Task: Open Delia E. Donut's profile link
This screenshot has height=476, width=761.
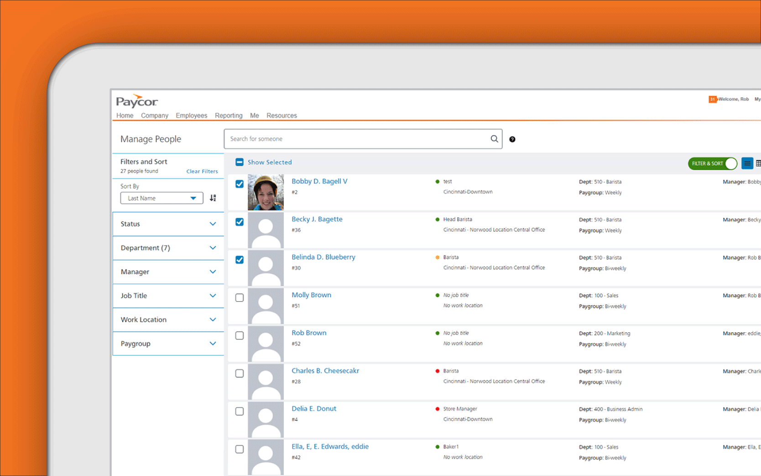Action: tap(314, 408)
